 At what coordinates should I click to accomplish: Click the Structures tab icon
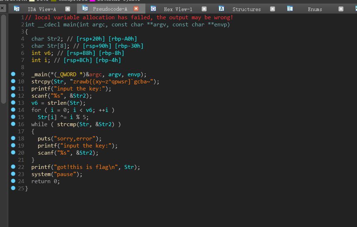[x=222, y=9]
